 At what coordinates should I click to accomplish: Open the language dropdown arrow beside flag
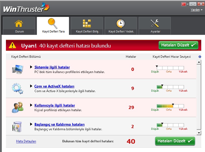pyautogui.click(x=187, y=4)
